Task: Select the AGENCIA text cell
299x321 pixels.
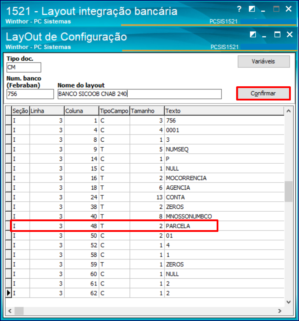Action: click(x=224, y=188)
